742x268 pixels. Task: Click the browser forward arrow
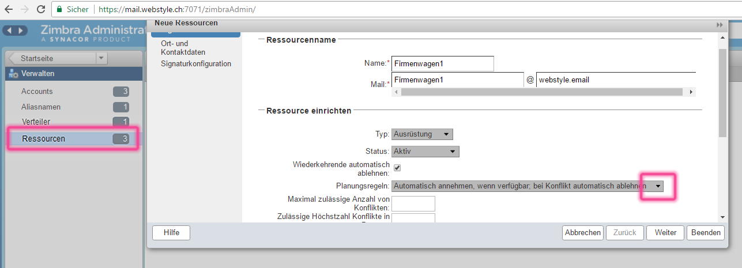[x=25, y=10]
